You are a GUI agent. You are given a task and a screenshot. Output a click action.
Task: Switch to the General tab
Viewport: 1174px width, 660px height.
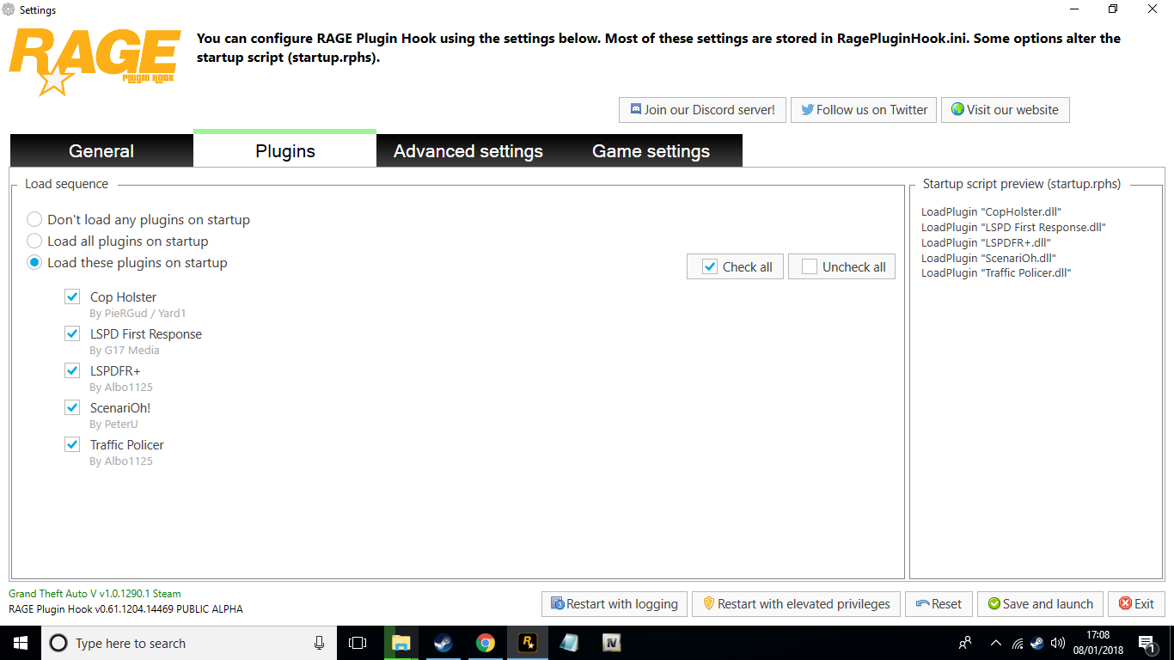(101, 151)
